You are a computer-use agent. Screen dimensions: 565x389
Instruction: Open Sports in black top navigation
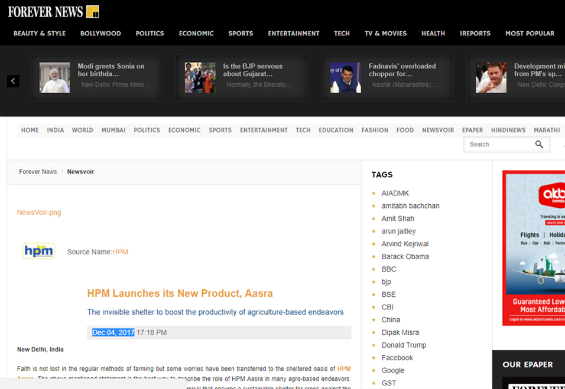point(241,34)
